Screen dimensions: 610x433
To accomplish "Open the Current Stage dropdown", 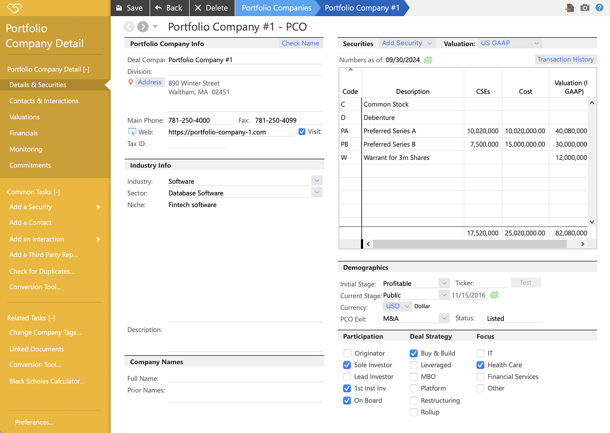I will (444, 295).
